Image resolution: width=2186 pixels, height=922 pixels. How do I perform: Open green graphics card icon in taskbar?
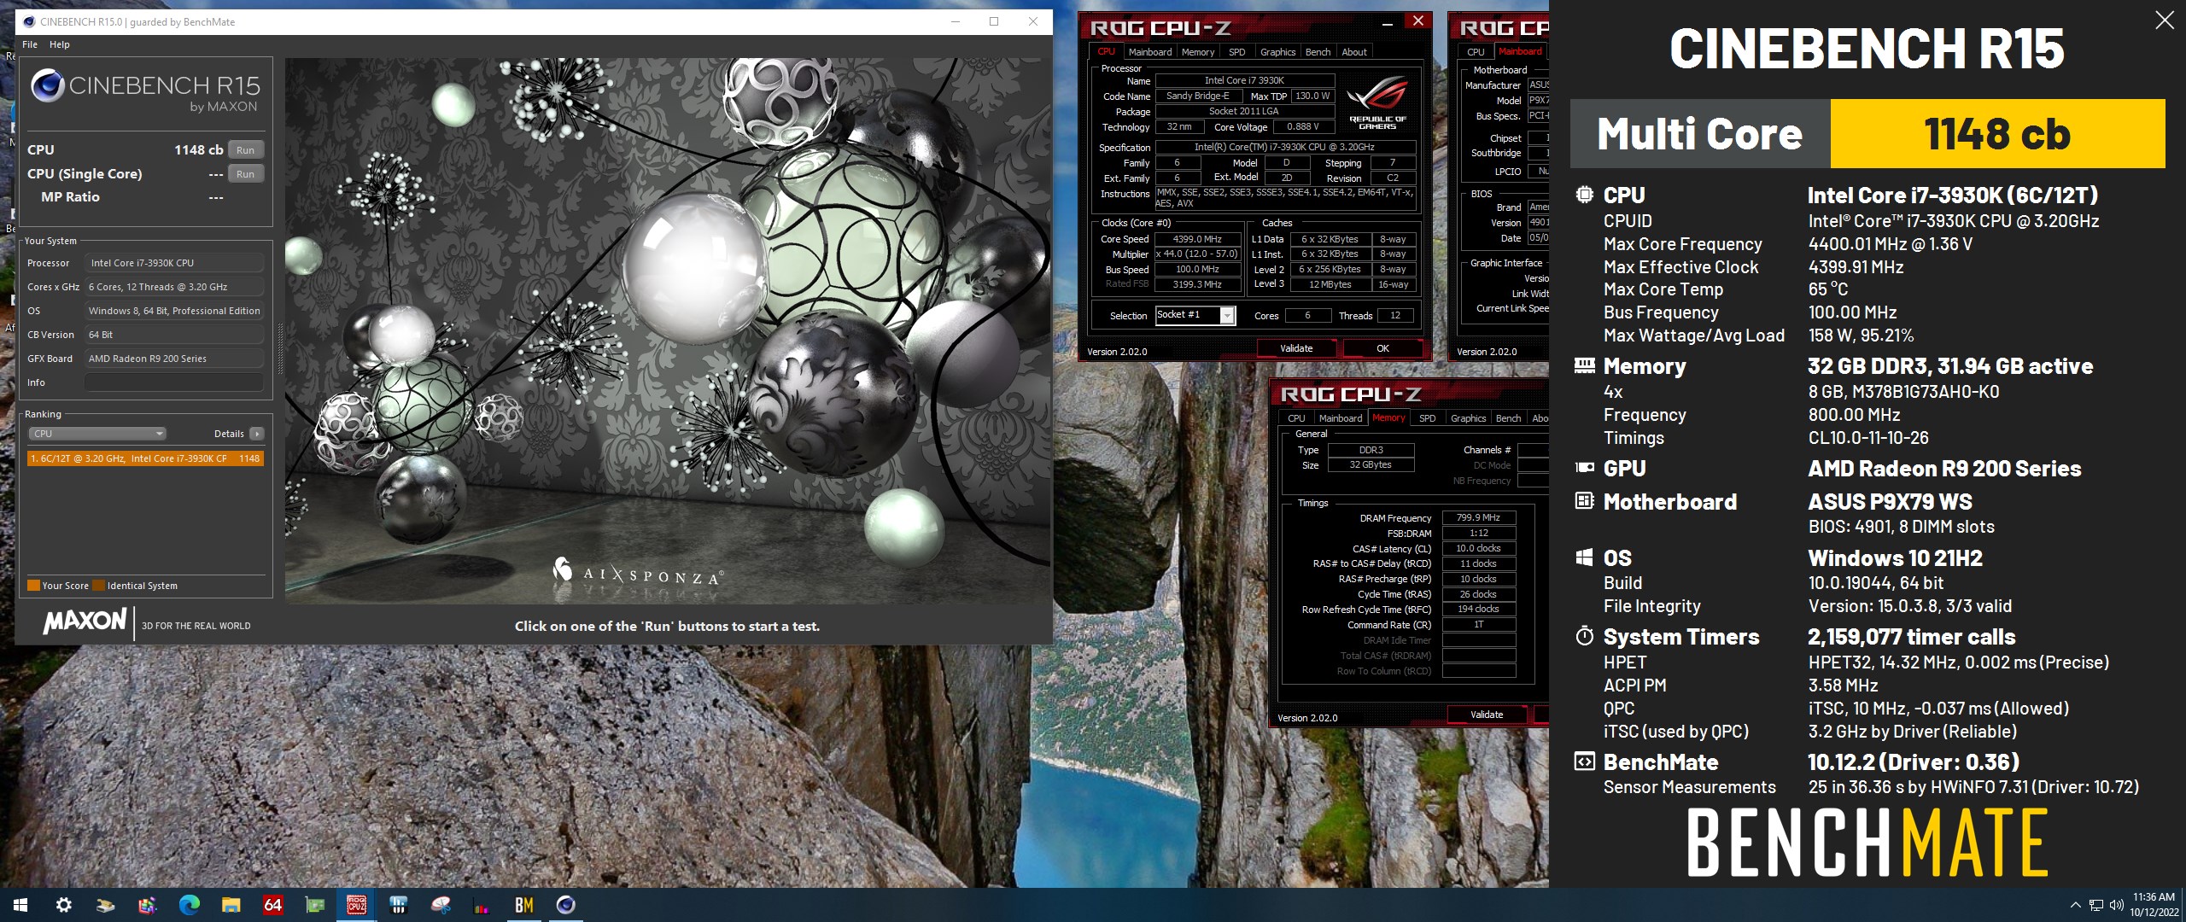314,905
